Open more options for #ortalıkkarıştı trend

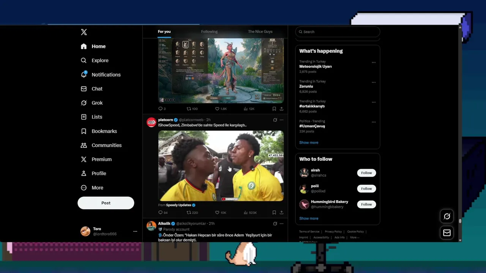pyautogui.click(x=374, y=102)
